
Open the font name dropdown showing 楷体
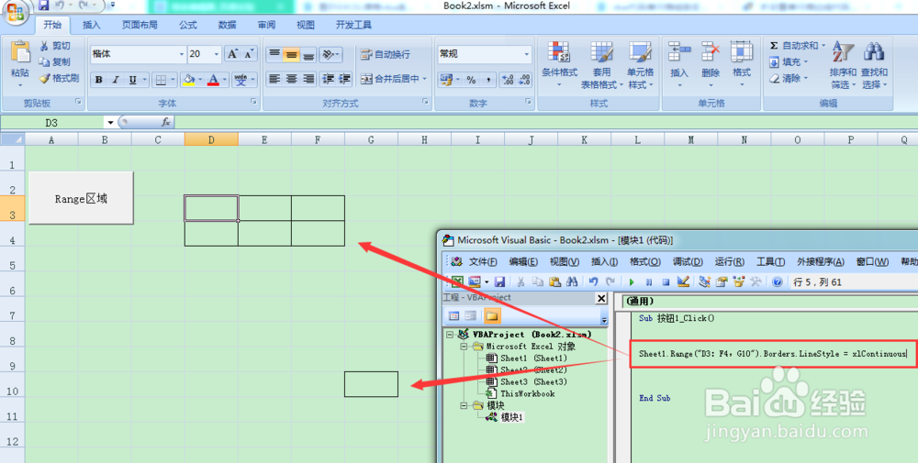[x=181, y=54]
